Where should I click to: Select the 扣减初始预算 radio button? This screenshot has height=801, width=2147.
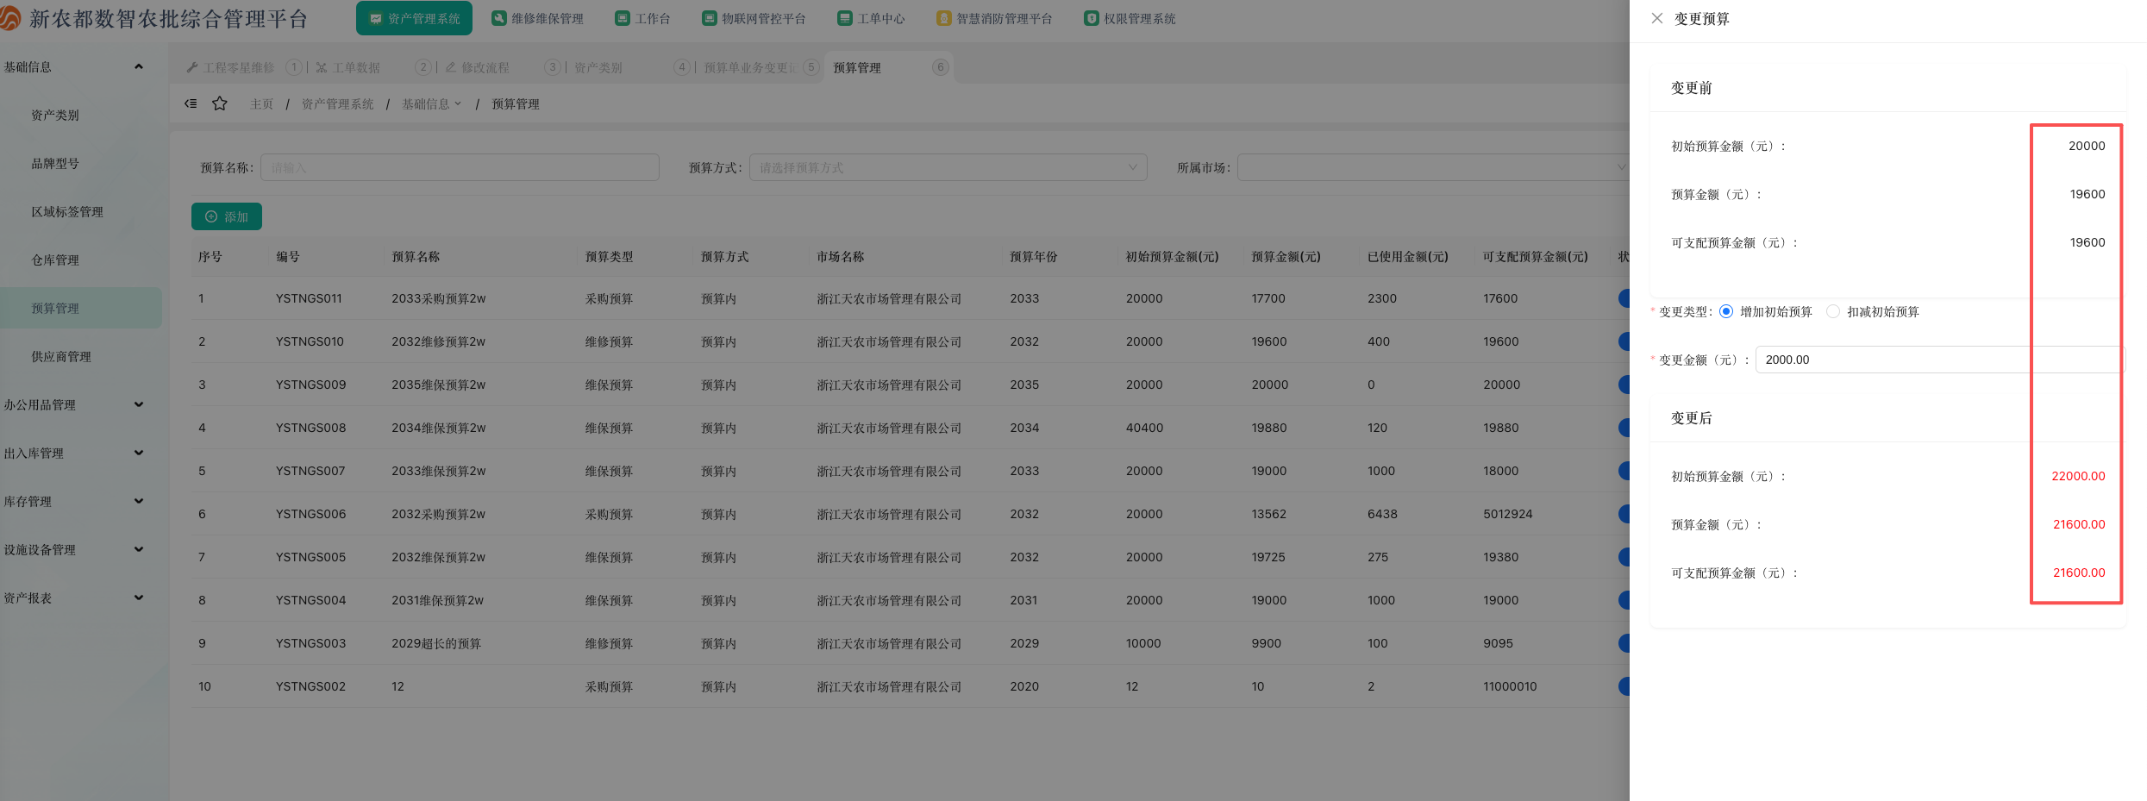pos(1833,311)
